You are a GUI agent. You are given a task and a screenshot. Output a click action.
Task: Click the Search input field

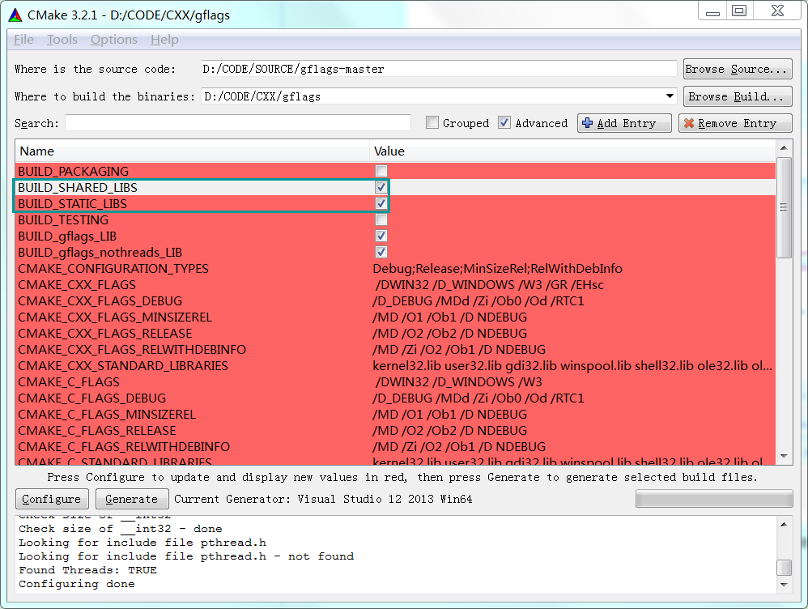[x=237, y=123]
